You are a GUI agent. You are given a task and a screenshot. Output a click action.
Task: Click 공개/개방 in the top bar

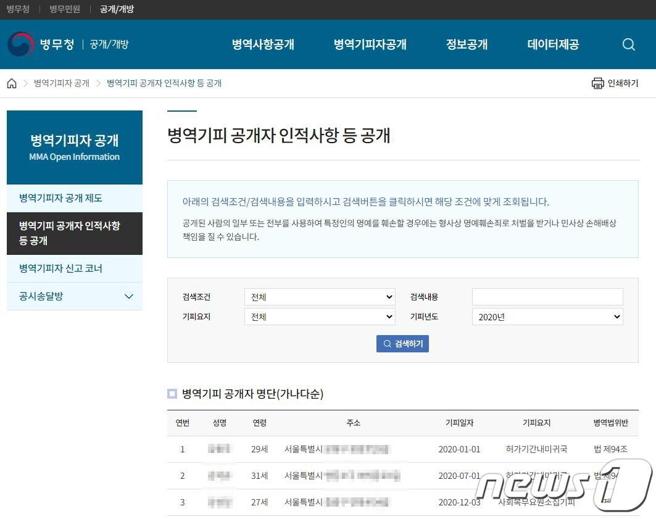(117, 9)
